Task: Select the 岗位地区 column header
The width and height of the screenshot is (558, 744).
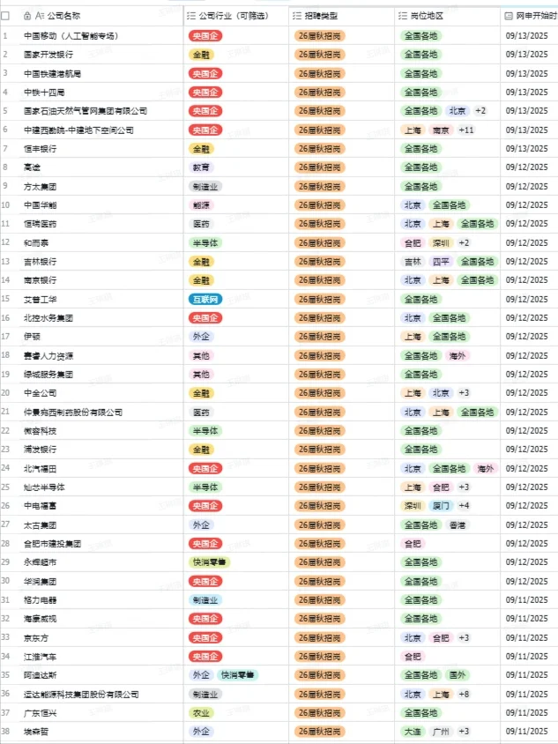Action: click(x=448, y=16)
